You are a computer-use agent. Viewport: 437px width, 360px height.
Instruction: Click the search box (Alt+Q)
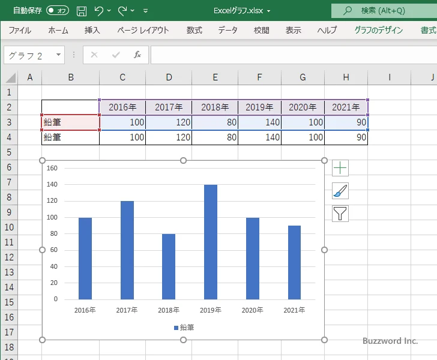click(x=384, y=11)
